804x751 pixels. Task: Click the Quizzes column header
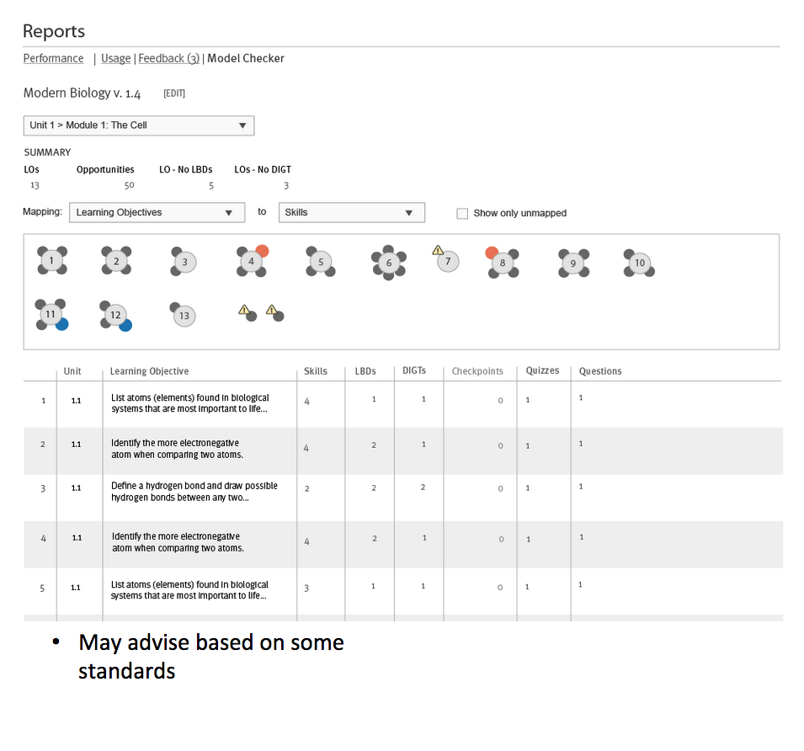[x=542, y=370]
